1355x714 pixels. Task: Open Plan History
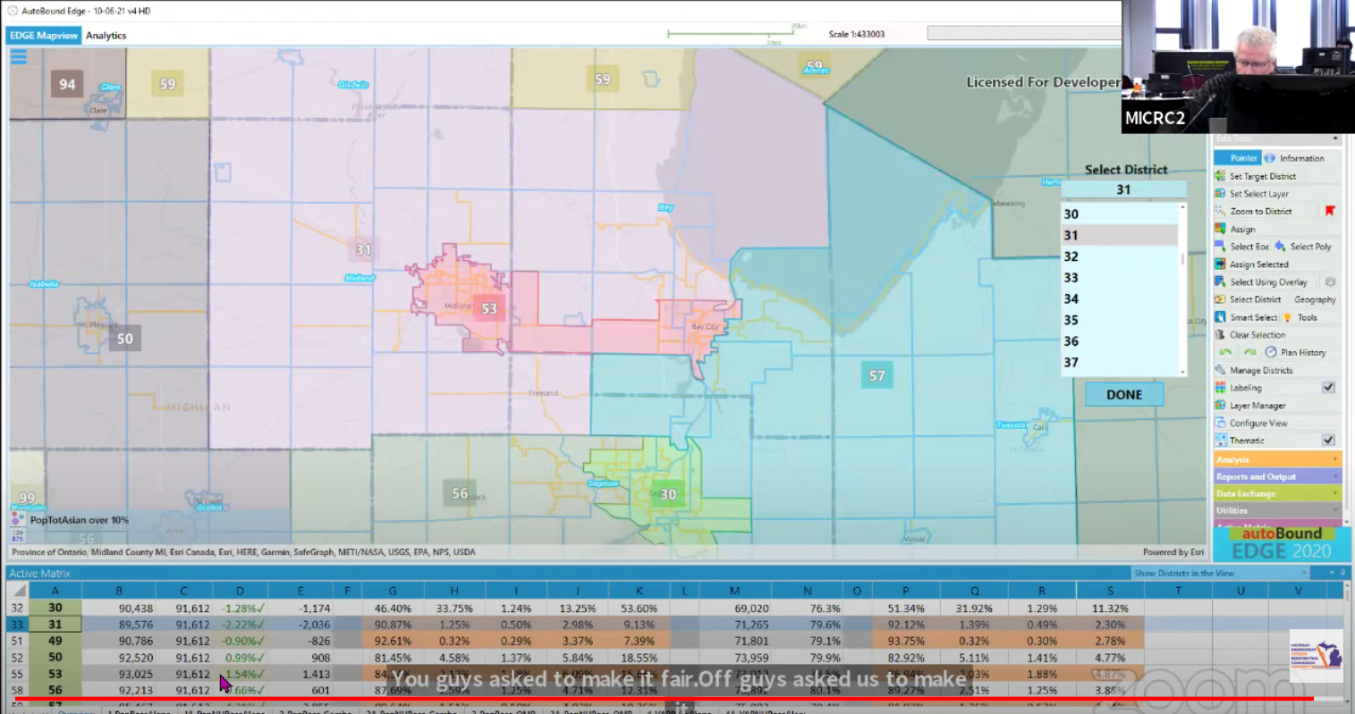click(1296, 352)
